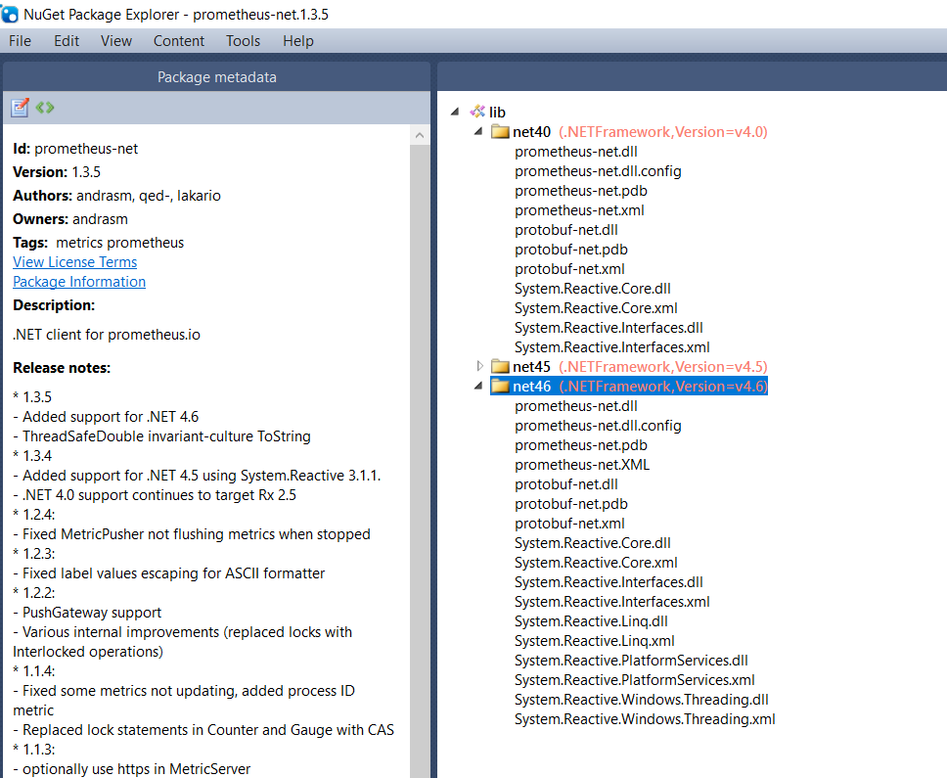Expand the net45 framework node
947x778 pixels.
(x=478, y=366)
